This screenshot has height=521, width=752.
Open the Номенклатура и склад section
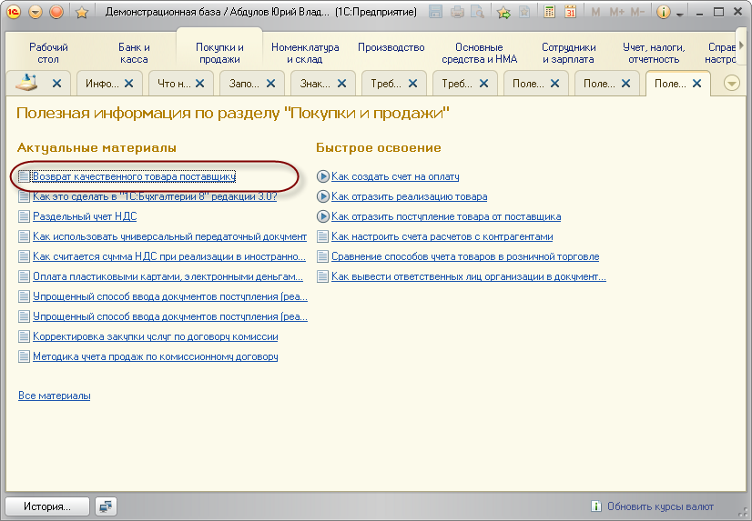pyautogui.click(x=305, y=53)
